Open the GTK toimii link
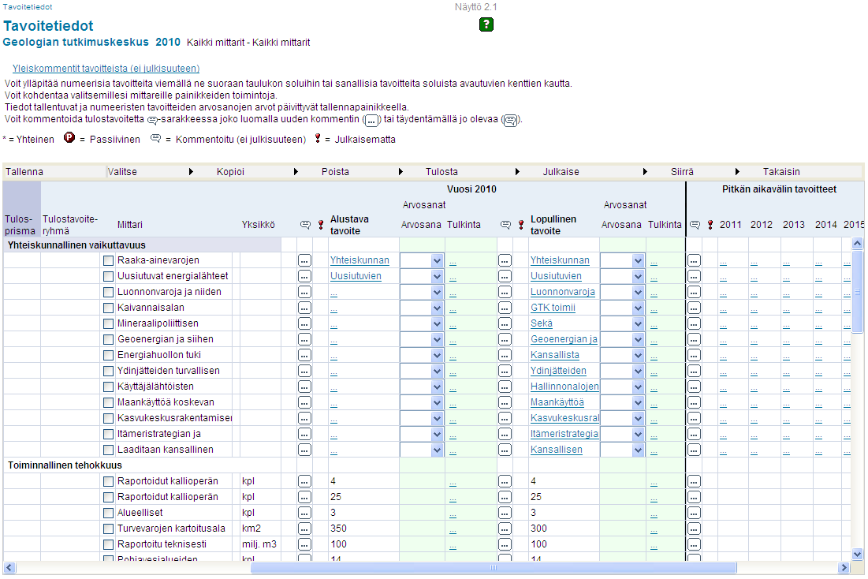This screenshot has width=868, height=579. coord(553,308)
